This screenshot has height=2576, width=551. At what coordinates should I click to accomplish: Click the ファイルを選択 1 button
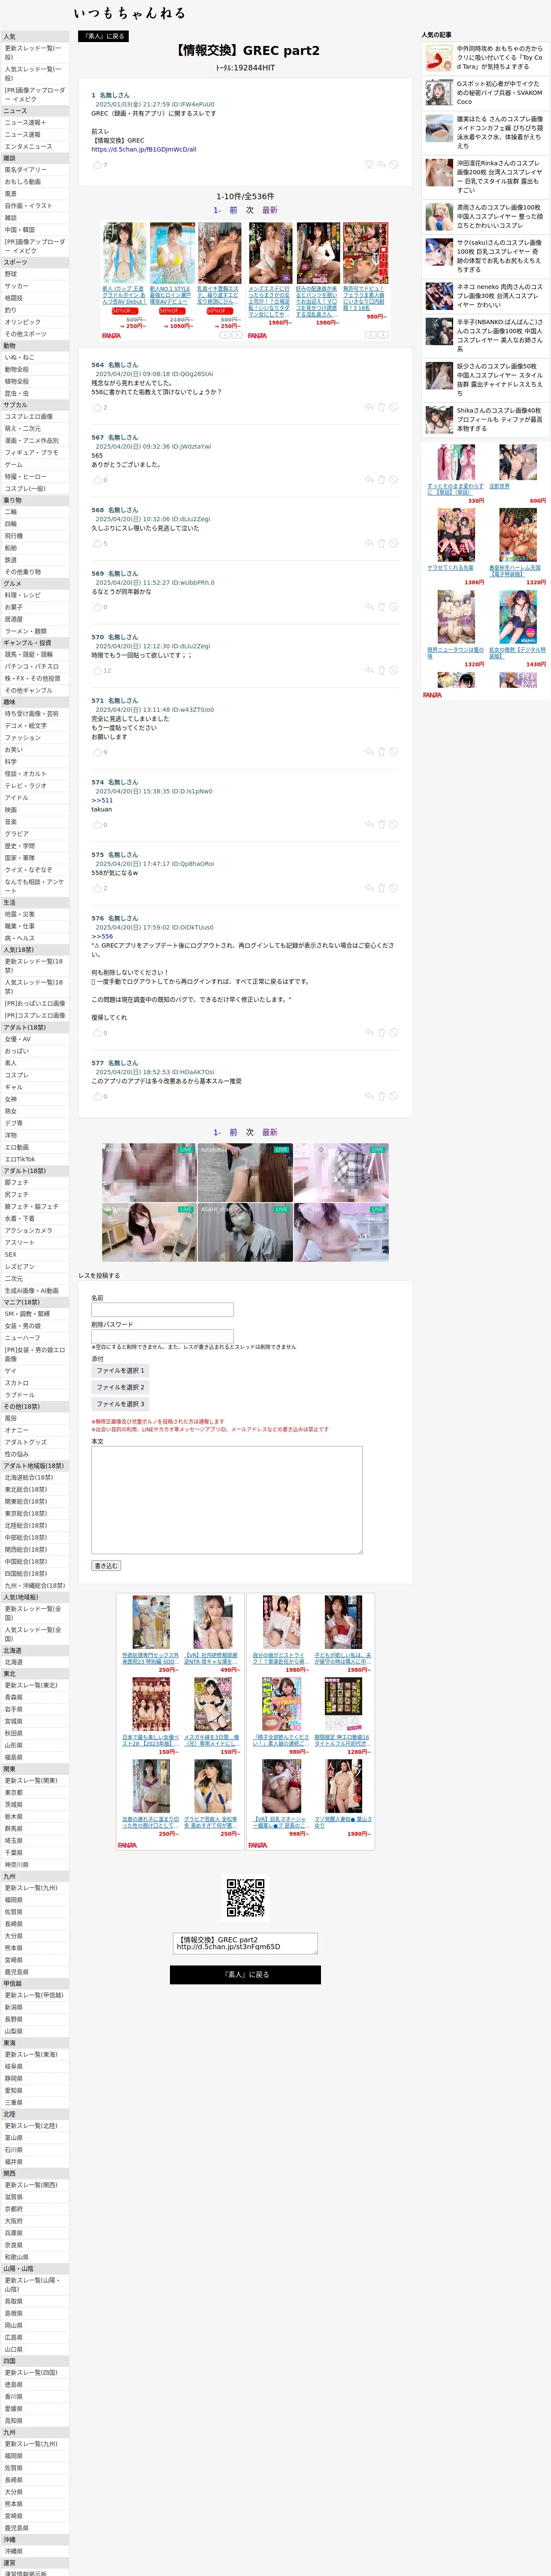pos(120,1370)
